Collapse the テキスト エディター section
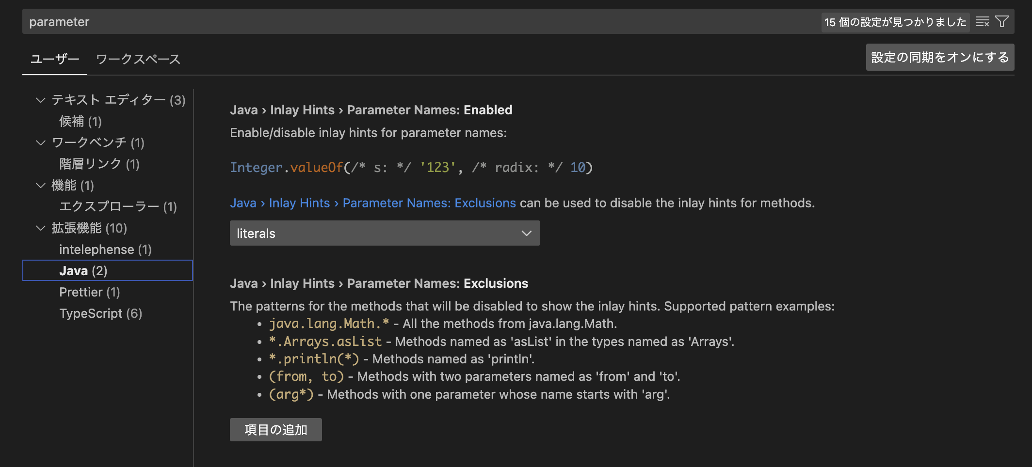This screenshot has width=1032, height=467. pyautogui.click(x=40, y=100)
